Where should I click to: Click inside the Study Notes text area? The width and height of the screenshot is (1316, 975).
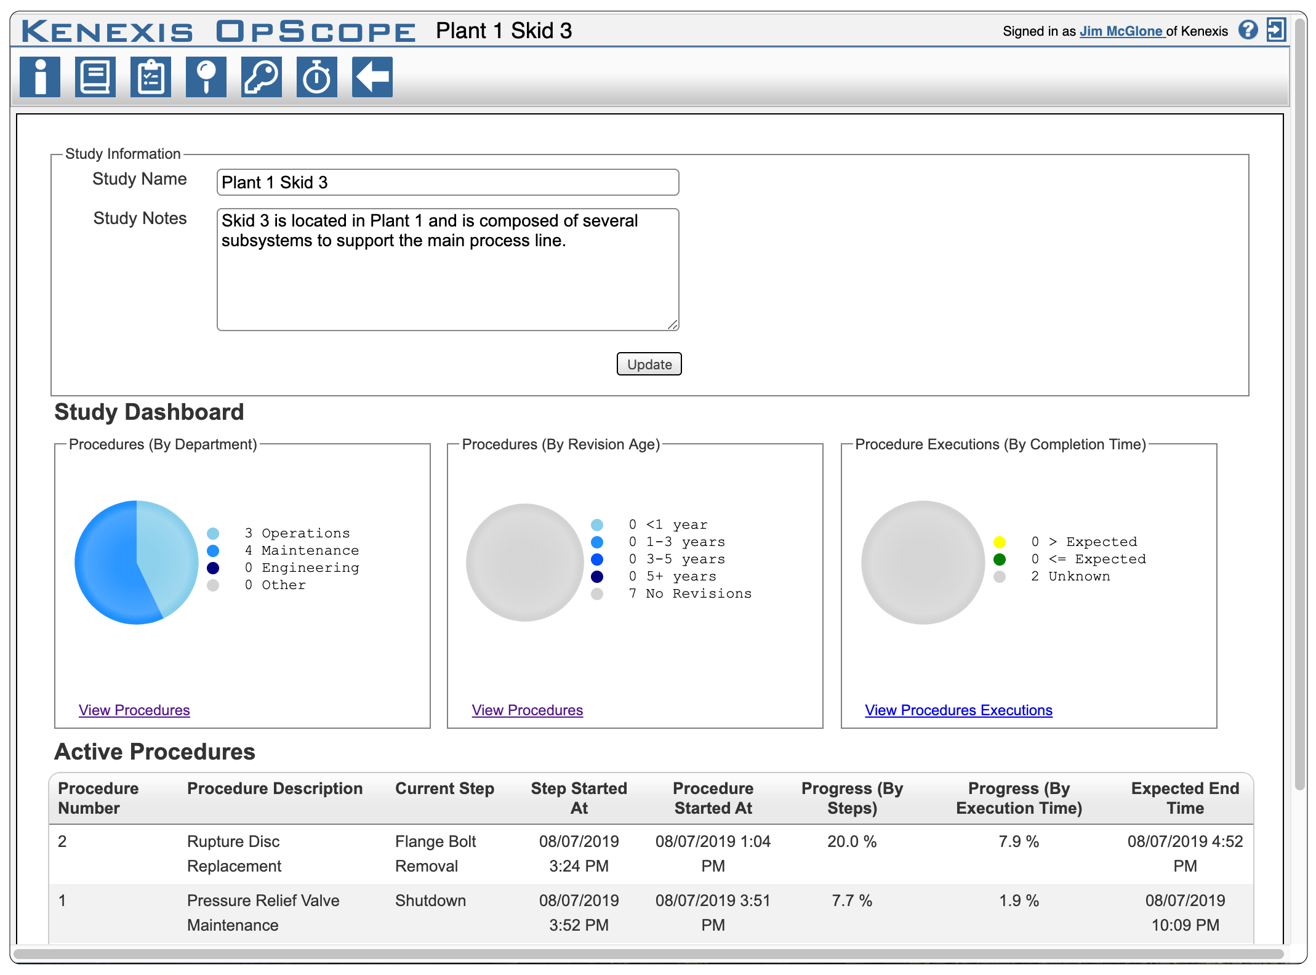(447, 270)
